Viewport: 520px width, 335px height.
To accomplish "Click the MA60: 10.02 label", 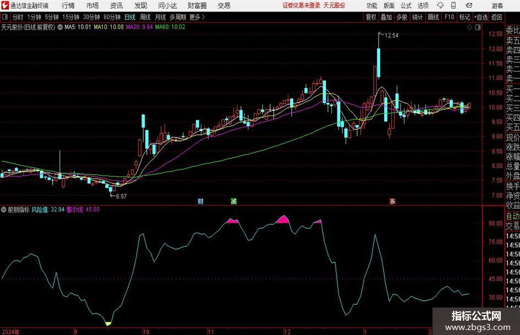I will [x=170, y=27].
